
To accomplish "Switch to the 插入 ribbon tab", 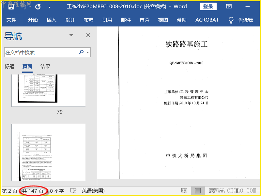I will tap(52, 20).
